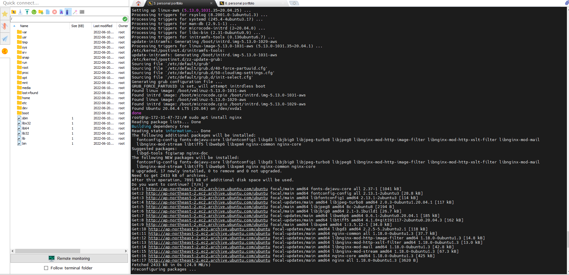The width and height of the screenshot is (569, 275).
Task: Sort files by Name column
Action: pos(24,26)
